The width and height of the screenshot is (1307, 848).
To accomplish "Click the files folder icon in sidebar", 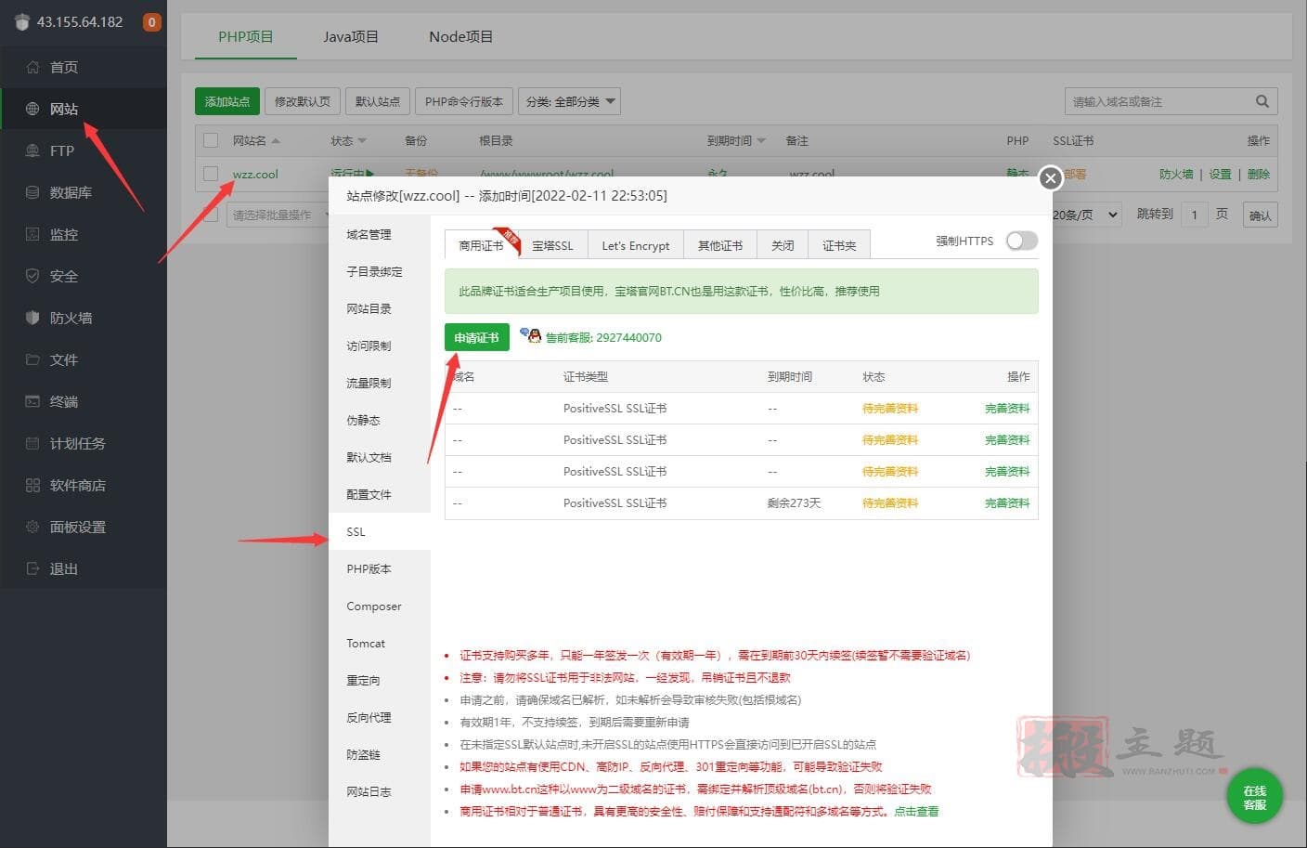I will coord(32,359).
